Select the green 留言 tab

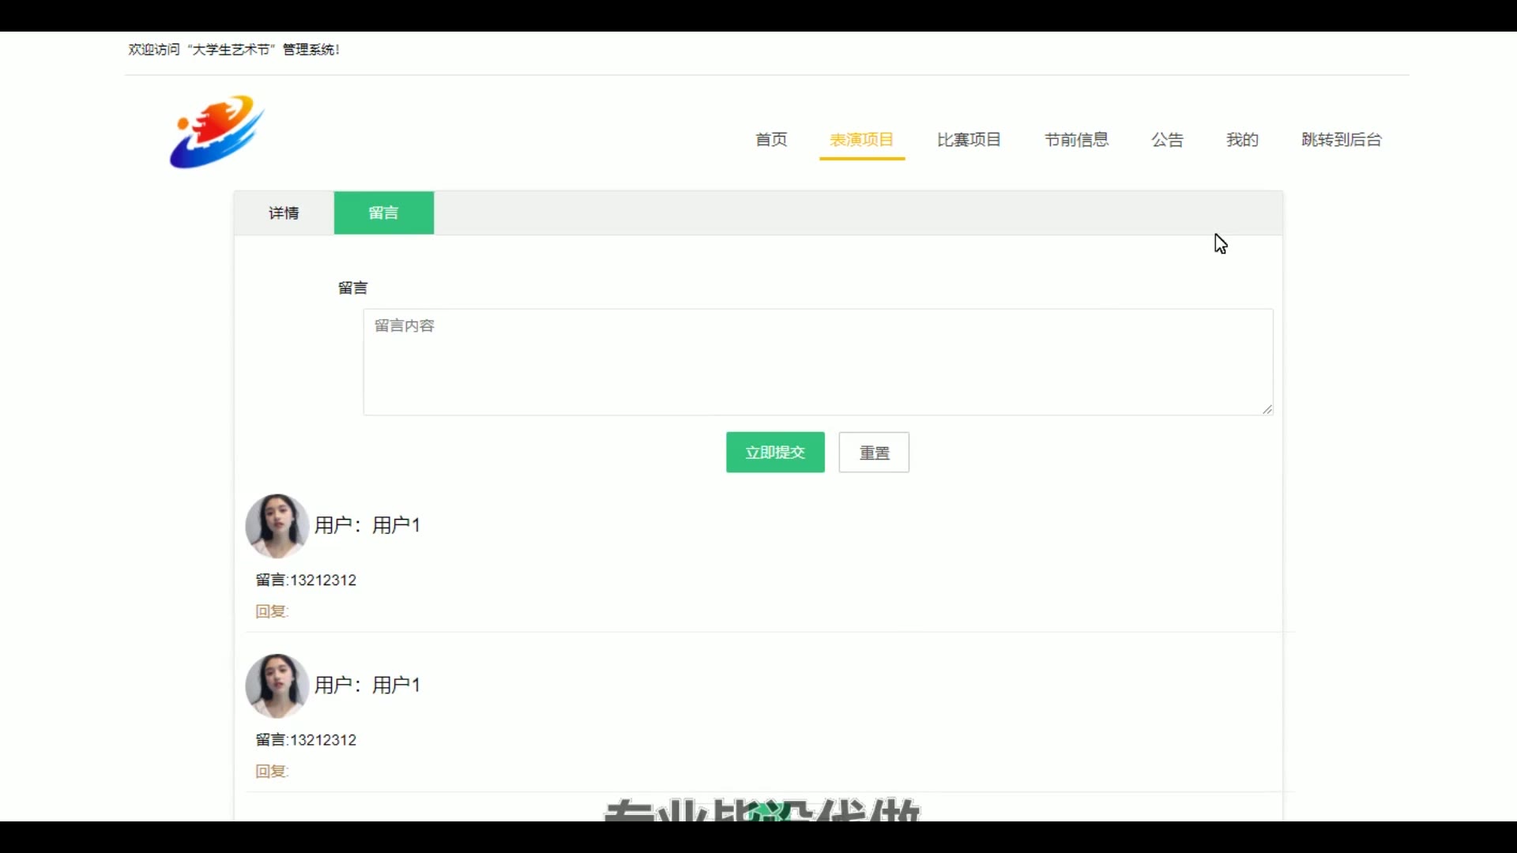pyautogui.click(x=384, y=213)
